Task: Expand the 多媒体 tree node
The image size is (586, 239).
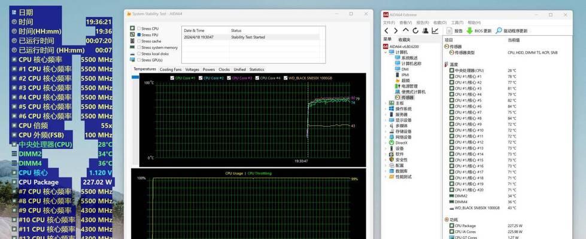Action: click(x=386, y=125)
